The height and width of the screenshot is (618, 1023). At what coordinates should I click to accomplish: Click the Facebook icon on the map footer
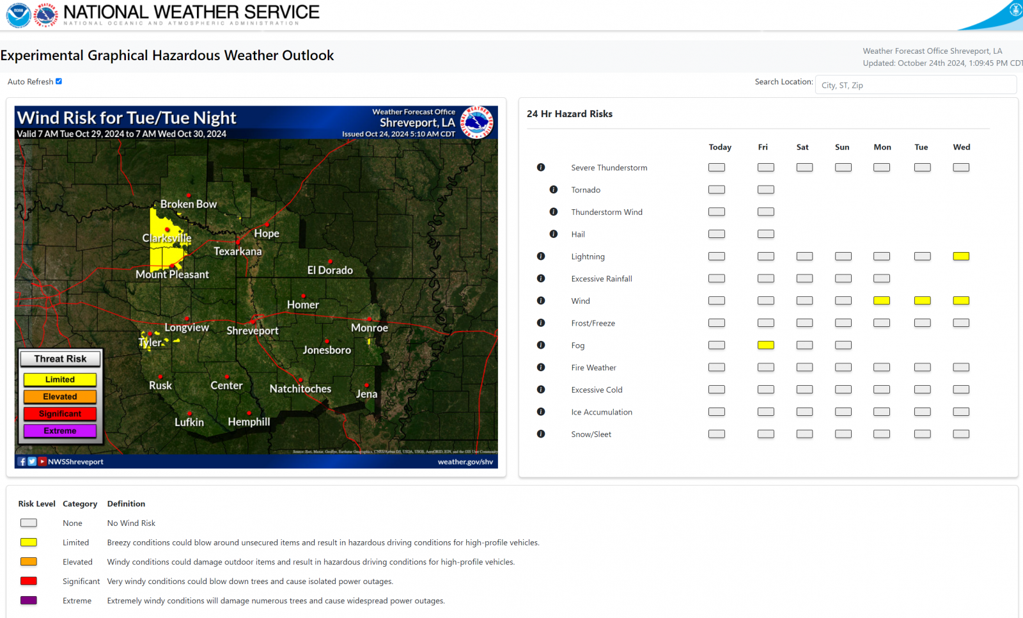point(22,461)
